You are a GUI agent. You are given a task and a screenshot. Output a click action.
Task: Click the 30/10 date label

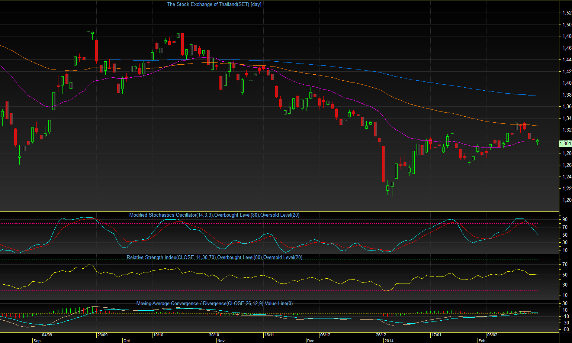pyautogui.click(x=214, y=335)
